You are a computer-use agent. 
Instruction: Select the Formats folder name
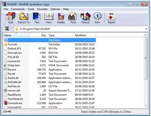(12, 44)
